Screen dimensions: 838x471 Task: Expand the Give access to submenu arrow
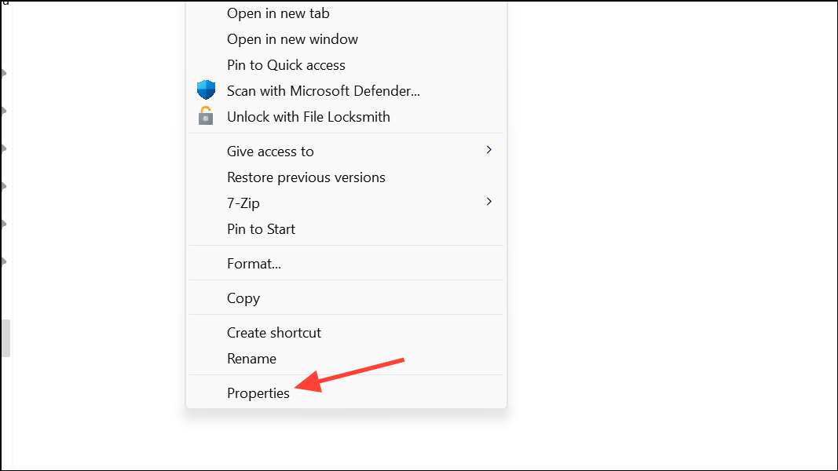tap(489, 150)
